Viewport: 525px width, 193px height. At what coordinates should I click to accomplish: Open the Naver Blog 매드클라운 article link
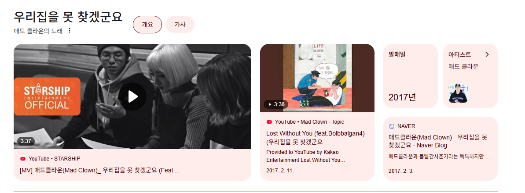[437, 141]
